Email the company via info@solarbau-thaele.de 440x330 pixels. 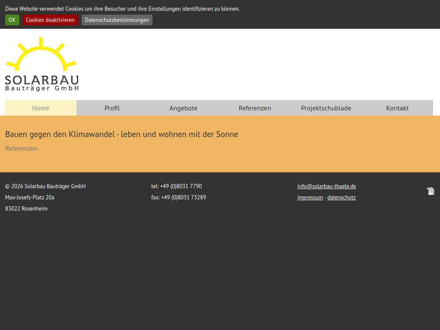pyautogui.click(x=327, y=186)
